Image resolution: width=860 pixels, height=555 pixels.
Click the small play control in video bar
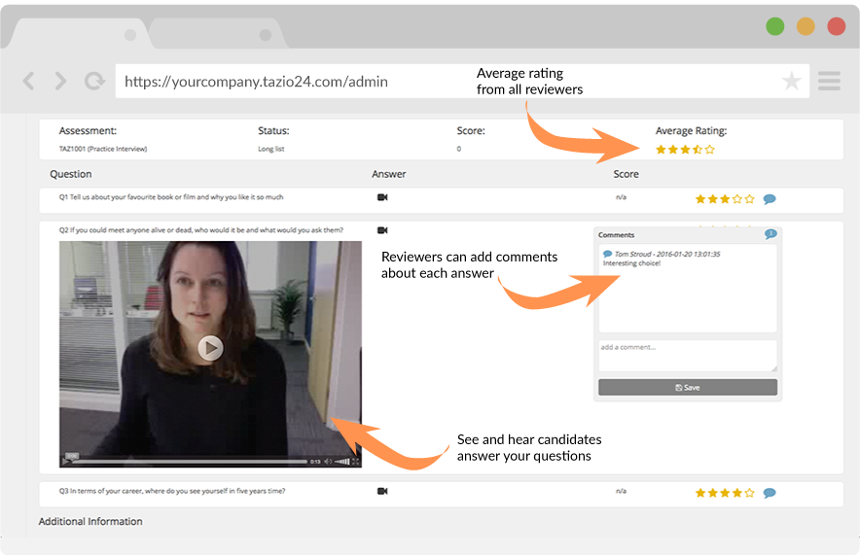[x=66, y=462]
